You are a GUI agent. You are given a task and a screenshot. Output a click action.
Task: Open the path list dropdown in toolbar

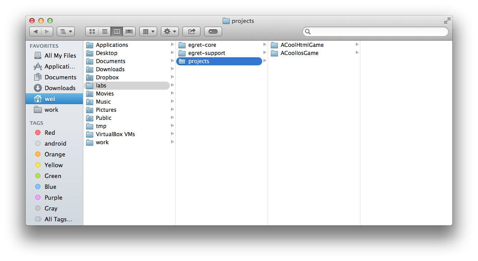[x=66, y=32]
